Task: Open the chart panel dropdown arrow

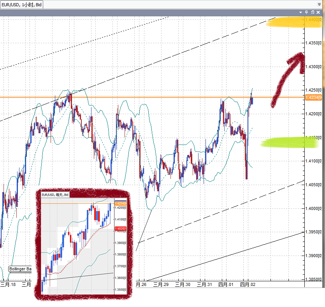Action: pyautogui.click(x=300, y=12)
